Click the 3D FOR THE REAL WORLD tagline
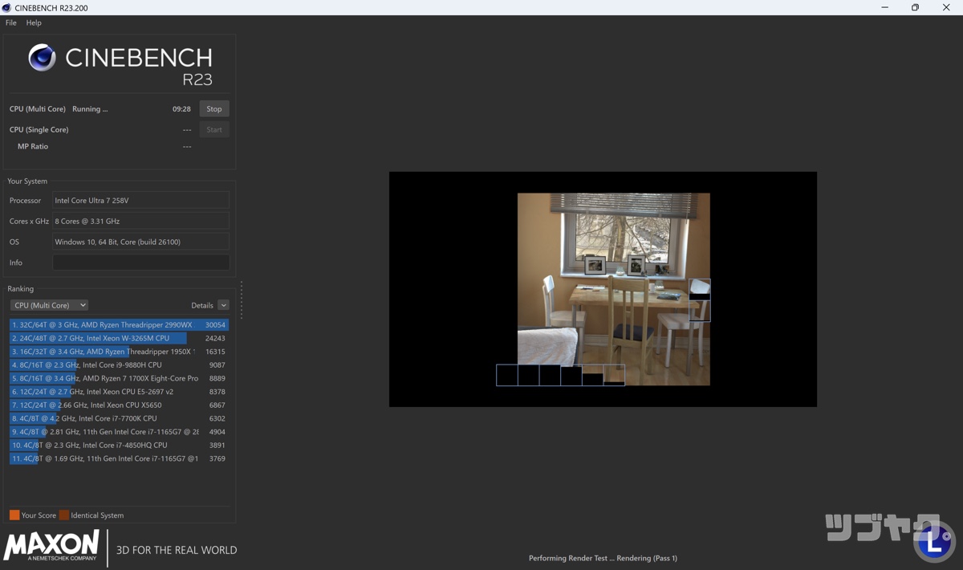Screen dimensions: 963x570 177,550
